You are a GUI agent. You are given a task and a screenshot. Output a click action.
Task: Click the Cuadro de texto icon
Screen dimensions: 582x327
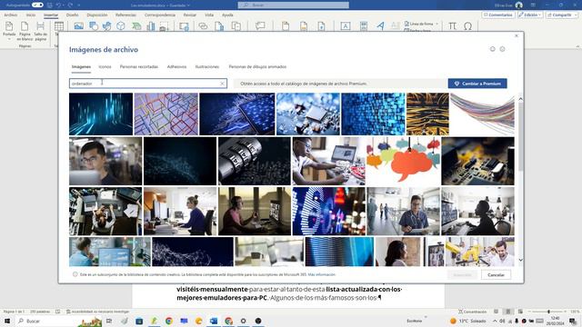point(346,26)
